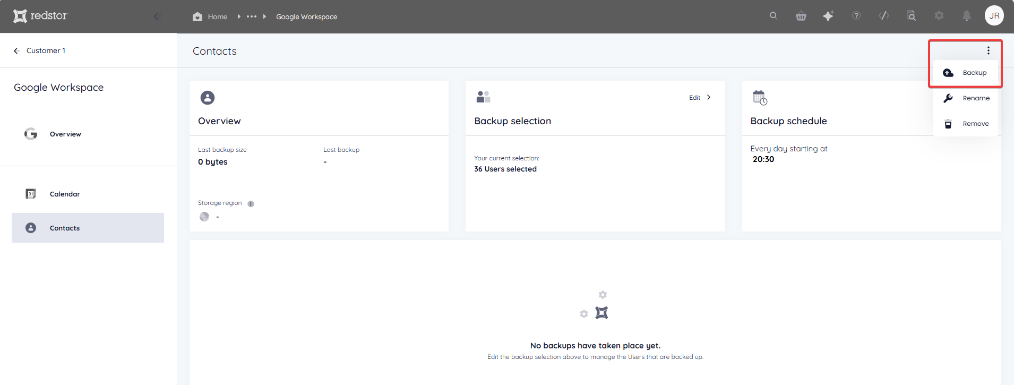Click the Contacts page heading

coord(214,51)
